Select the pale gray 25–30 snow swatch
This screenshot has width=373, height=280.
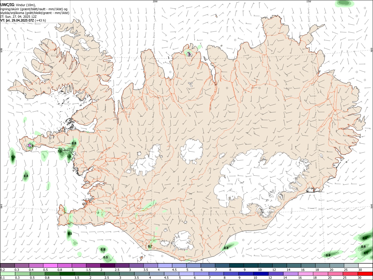point(351,265)
